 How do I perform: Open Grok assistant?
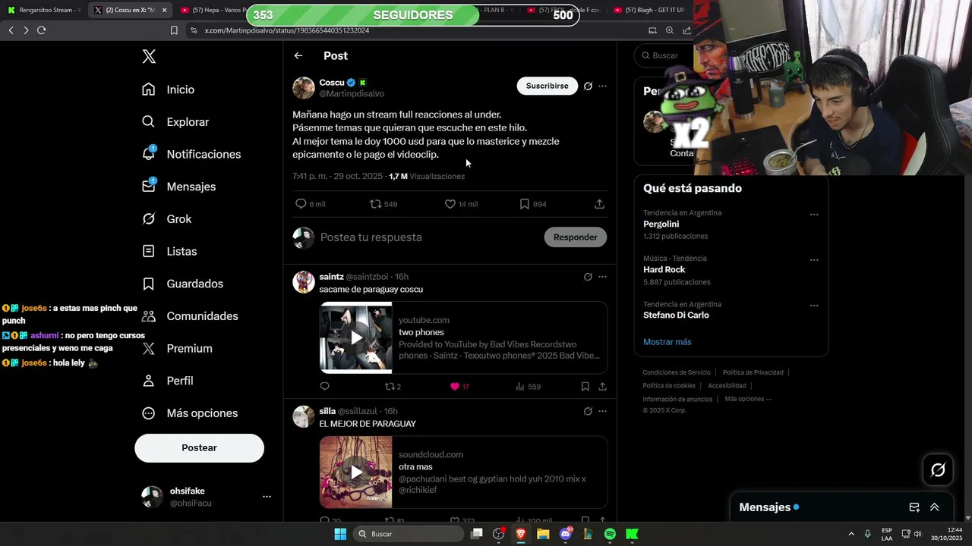pyautogui.click(x=167, y=219)
